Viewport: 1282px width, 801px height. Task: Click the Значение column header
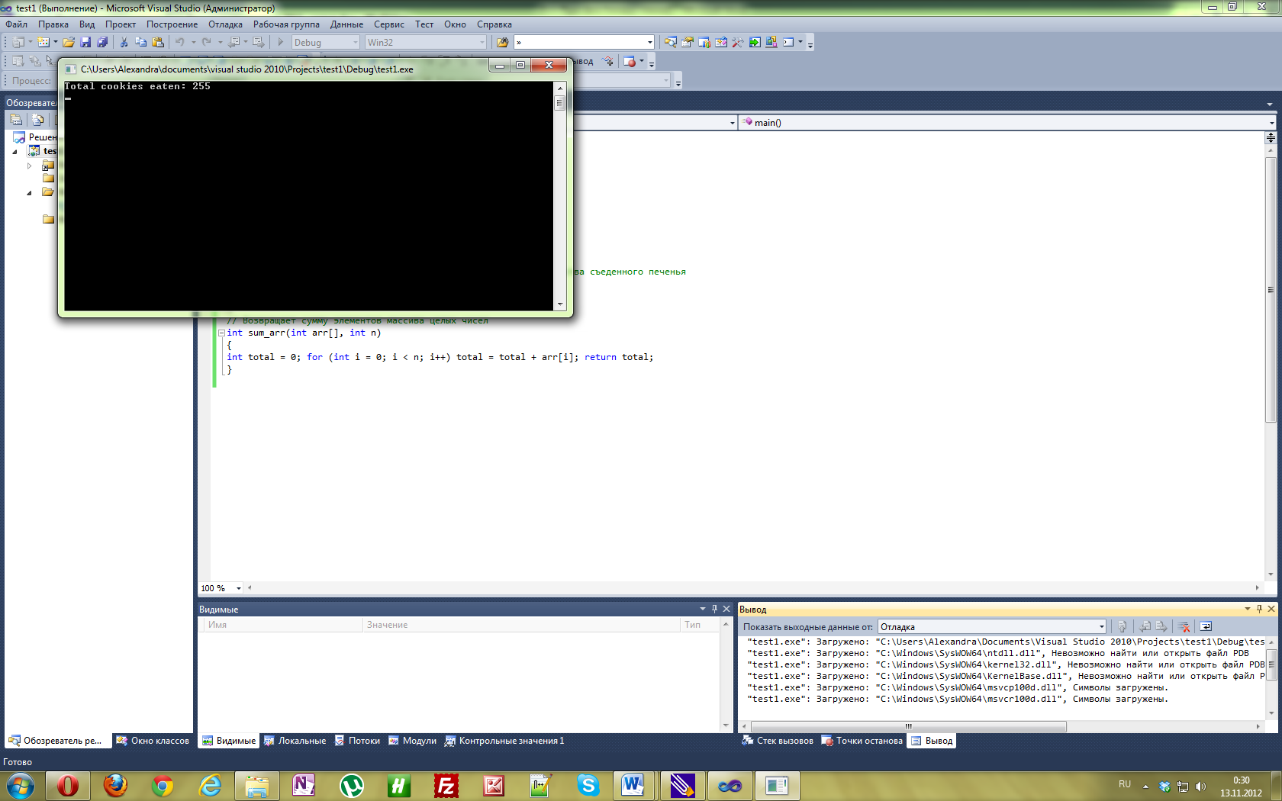click(x=521, y=625)
